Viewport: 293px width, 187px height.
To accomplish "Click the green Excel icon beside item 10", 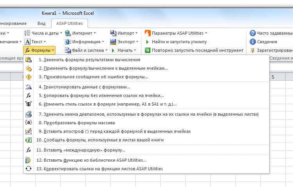I will (x=29, y=140).
